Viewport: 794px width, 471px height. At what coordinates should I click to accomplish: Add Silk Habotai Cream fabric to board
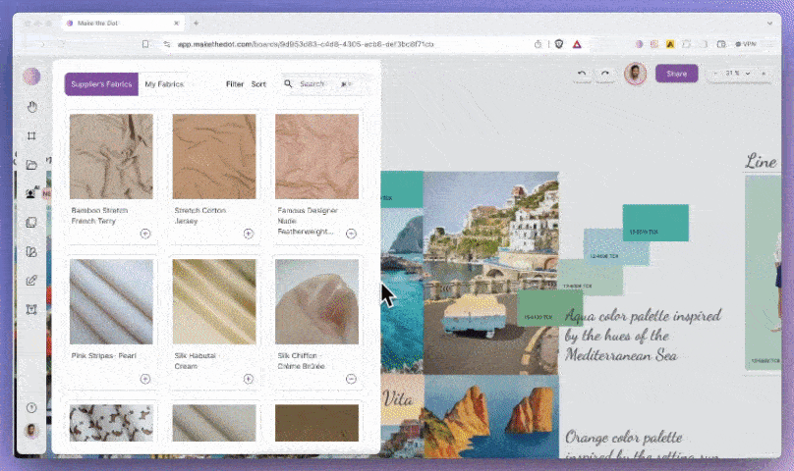pyautogui.click(x=248, y=379)
